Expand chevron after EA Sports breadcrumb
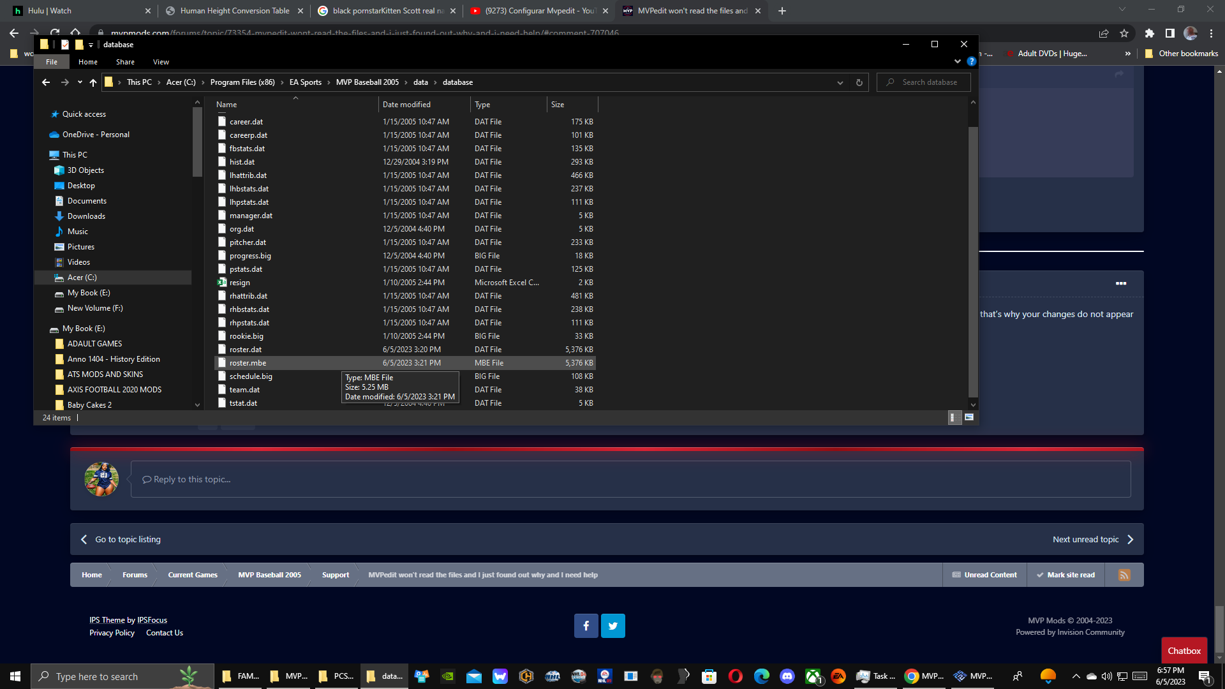The width and height of the screenshot is (1225, 689). coord(329,82)
